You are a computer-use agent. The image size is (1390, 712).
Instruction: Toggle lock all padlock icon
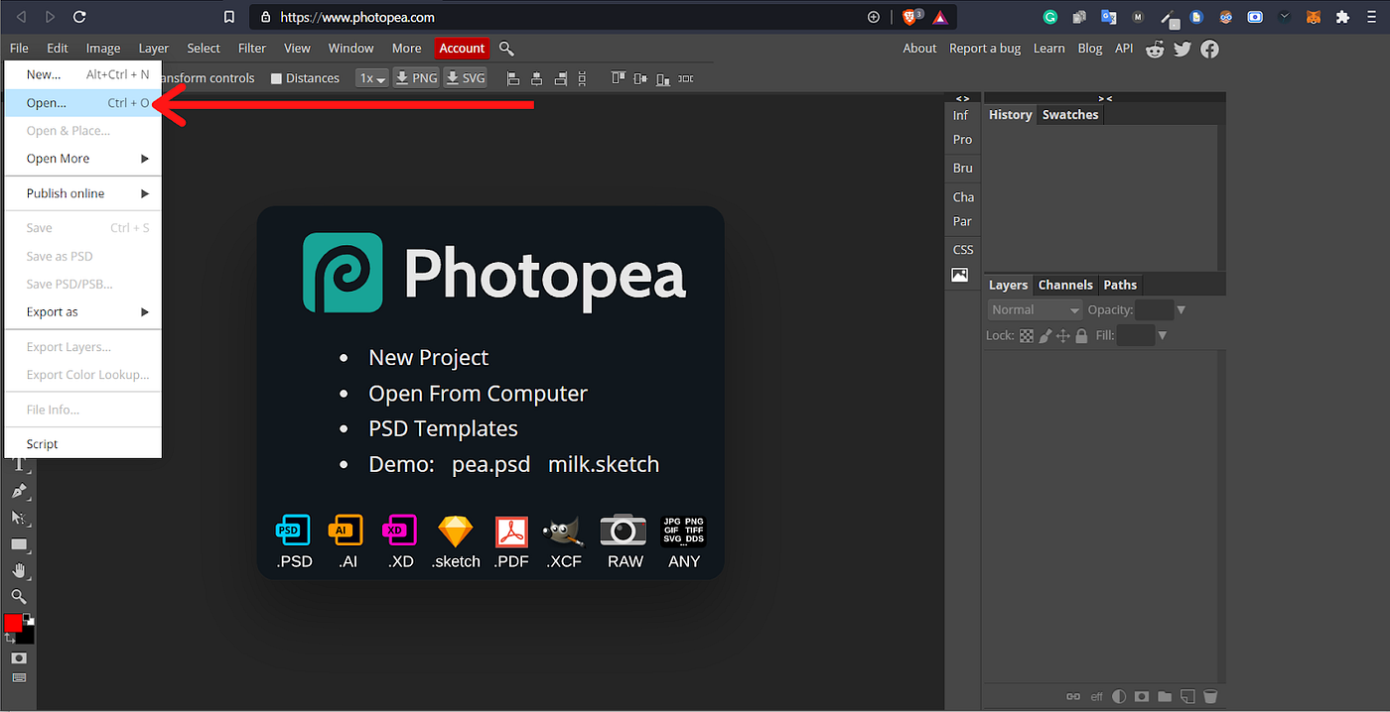tap(1081, 336)
